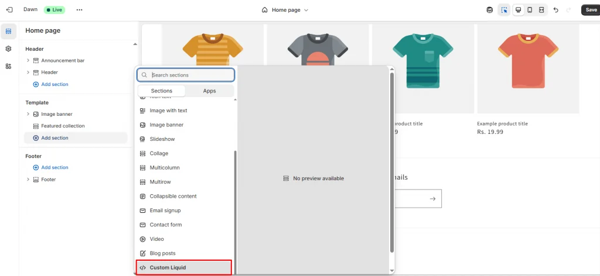Click the section list scrollbar

tap(236, 205)
